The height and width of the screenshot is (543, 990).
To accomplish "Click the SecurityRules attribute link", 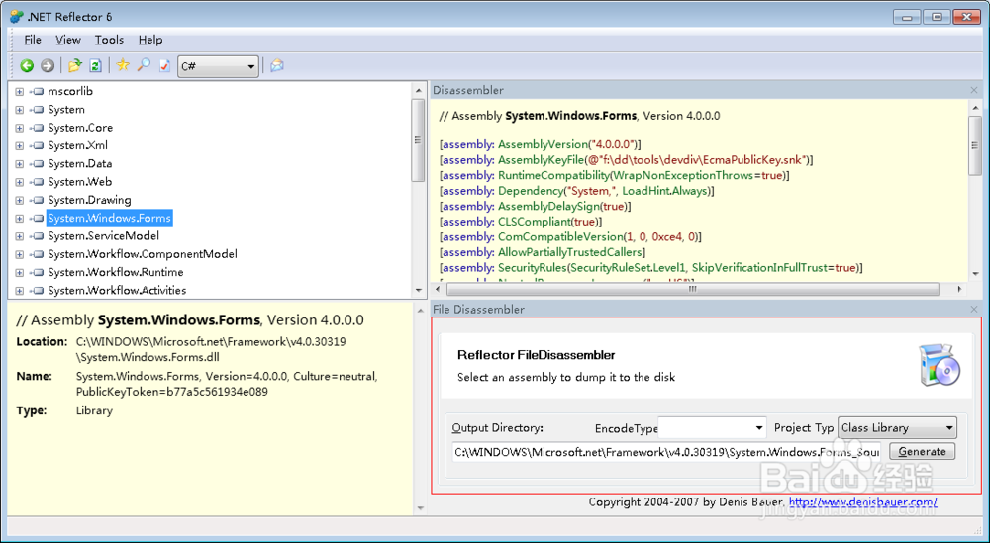I will coord(532,267).
